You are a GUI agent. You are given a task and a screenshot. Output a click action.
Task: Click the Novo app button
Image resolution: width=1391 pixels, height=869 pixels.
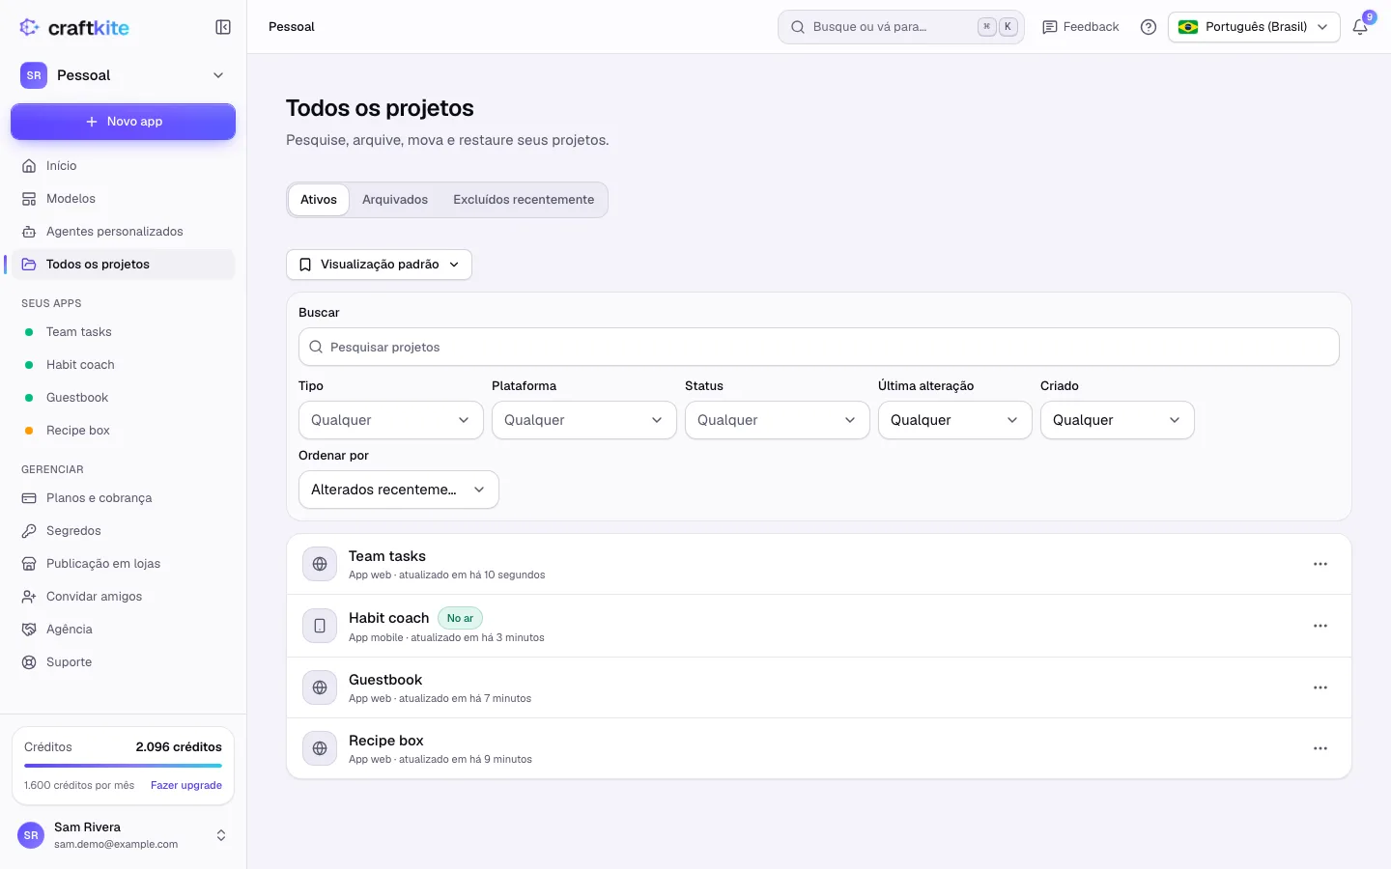click(x=123, y=122)
